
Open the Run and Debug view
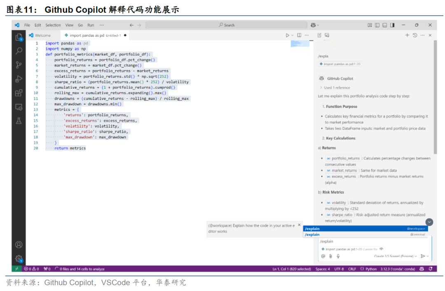pos(19,79)
